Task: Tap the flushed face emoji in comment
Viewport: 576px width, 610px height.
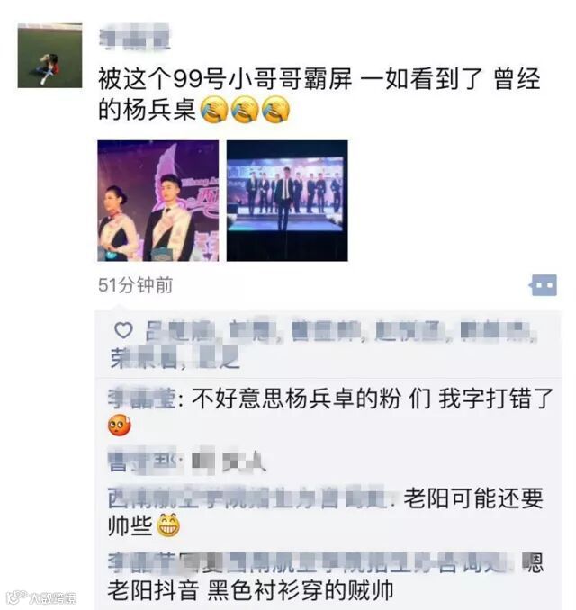Action: pos(120,426)
